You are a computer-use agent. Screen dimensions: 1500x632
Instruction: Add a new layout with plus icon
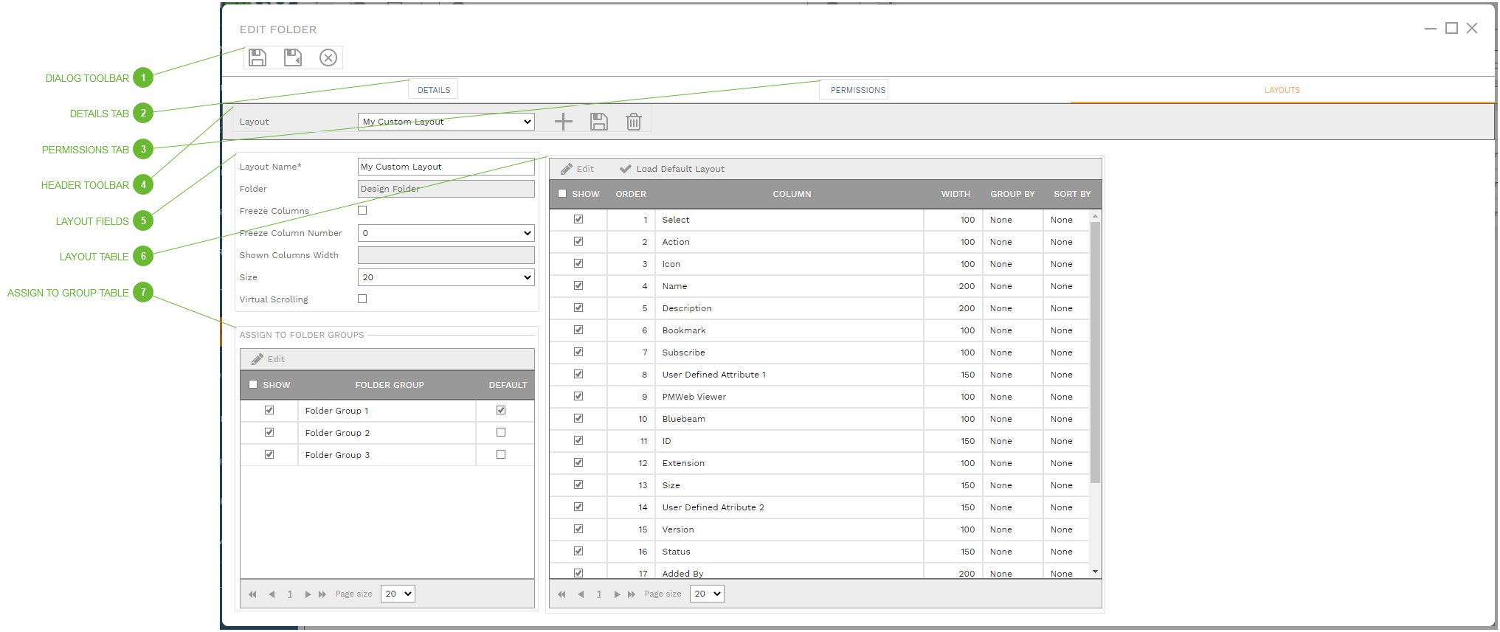[564, 122]
